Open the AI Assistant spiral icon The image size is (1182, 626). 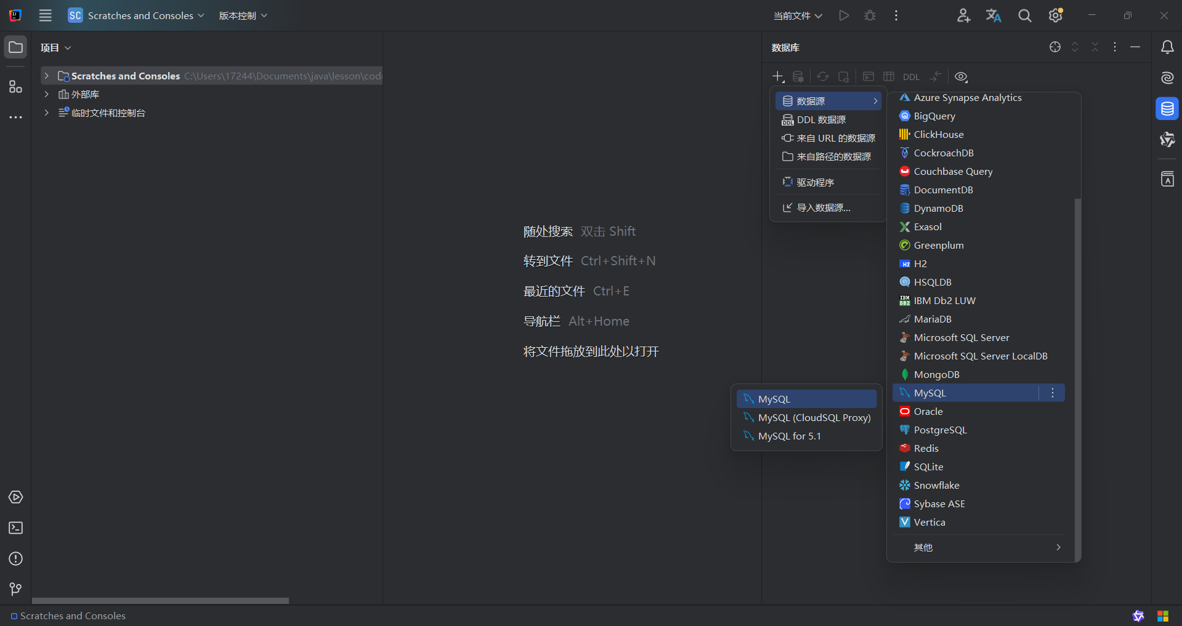tap(1167, 78)
